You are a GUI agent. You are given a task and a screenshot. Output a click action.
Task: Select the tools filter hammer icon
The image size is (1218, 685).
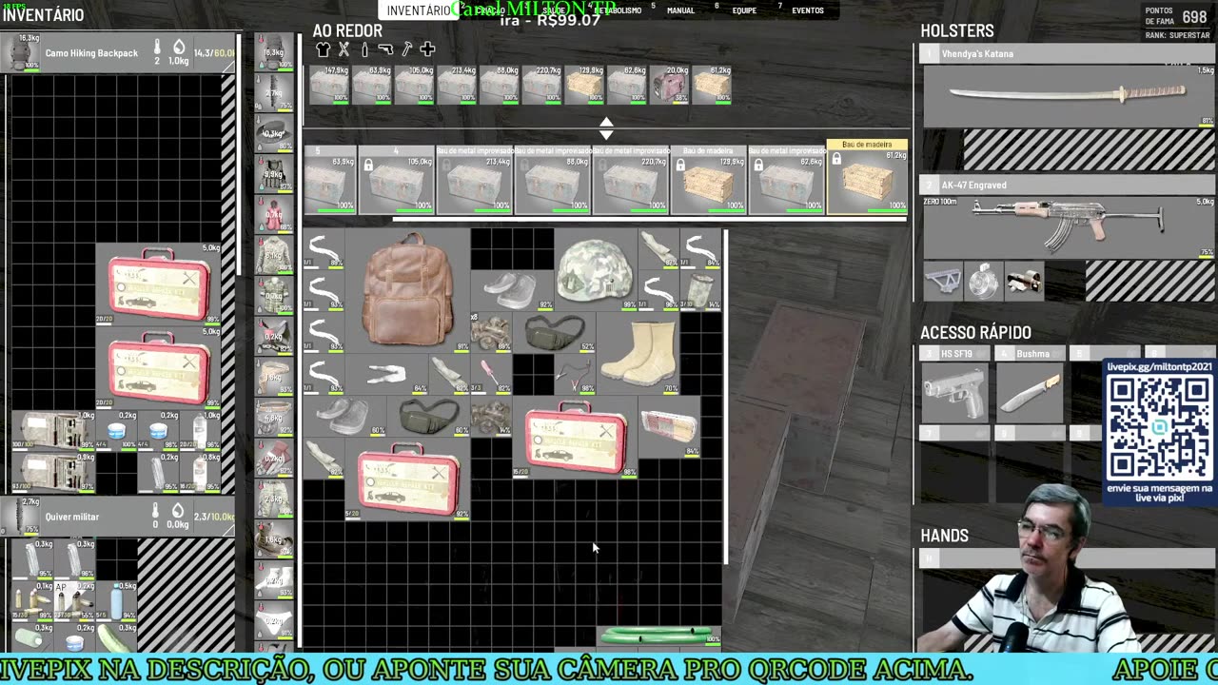(406, 49)
